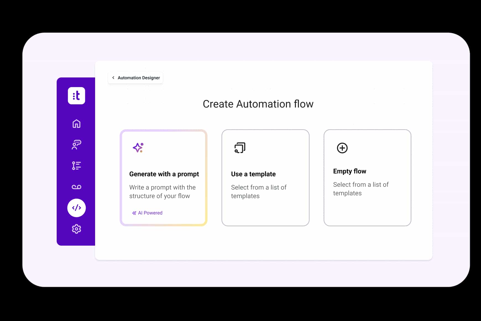
Task: Click the Create Automation flow heading
Action: coord(258,104)
